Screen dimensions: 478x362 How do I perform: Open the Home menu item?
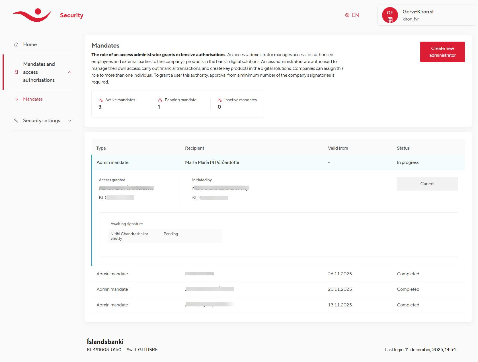43,44
